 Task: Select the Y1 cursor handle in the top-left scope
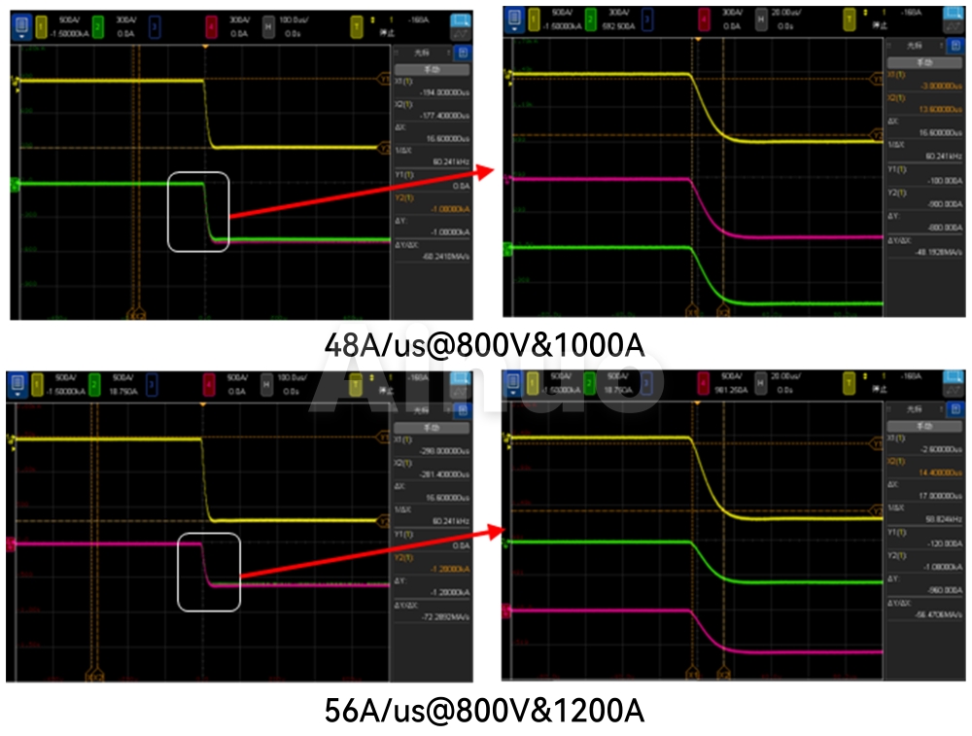(384, 80)
